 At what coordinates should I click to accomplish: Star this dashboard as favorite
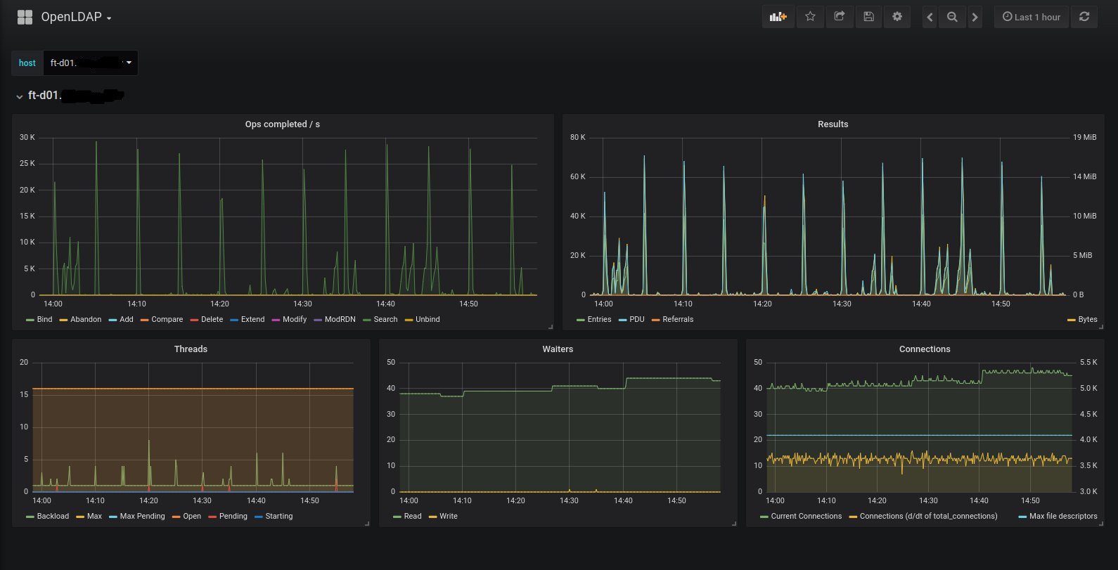[x=810, y=17]
